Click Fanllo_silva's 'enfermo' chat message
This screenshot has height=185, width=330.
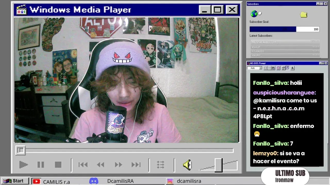(284, 130)
